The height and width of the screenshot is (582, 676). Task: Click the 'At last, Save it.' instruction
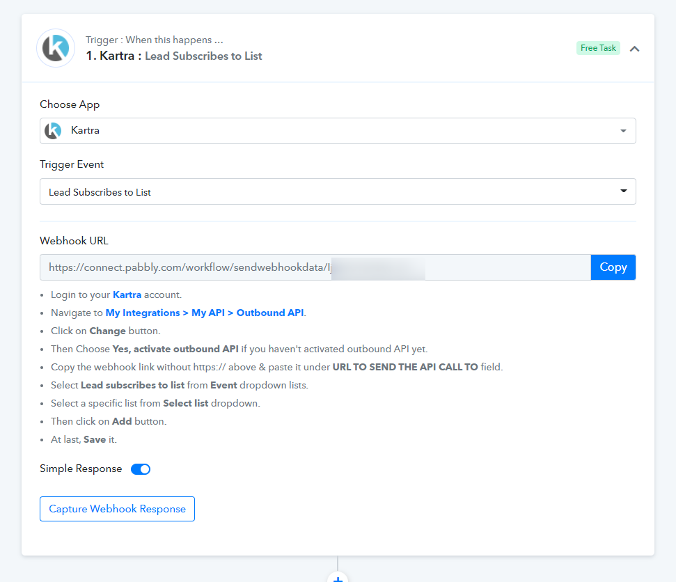pyautogui.click(x=84, y=440)
